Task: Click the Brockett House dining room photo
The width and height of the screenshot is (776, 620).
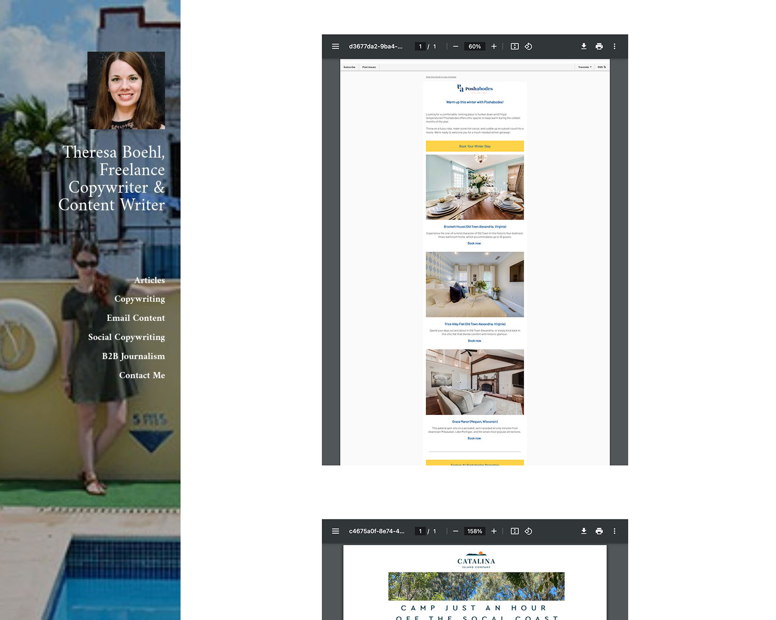Action: point(474,187)
